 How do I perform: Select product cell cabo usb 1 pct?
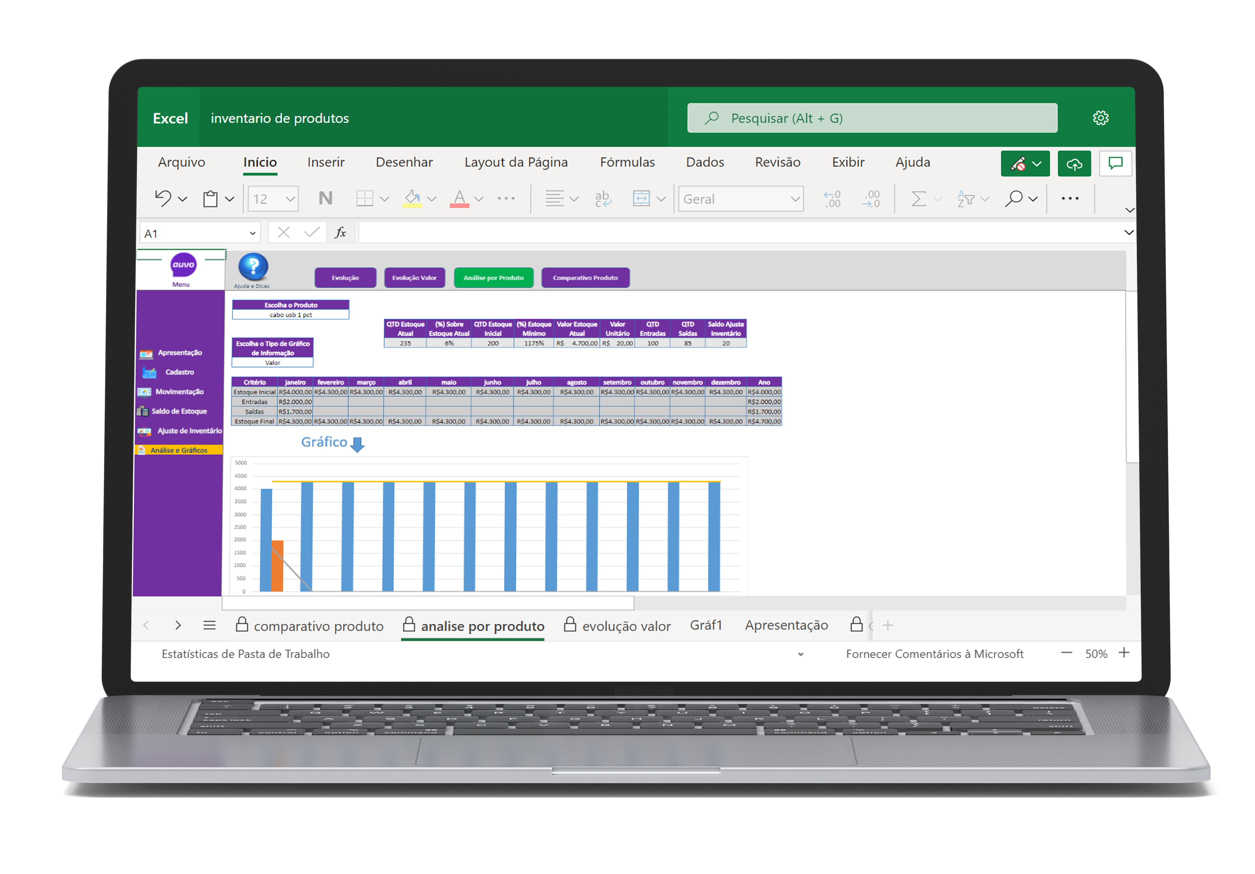(x=290, y=315)
